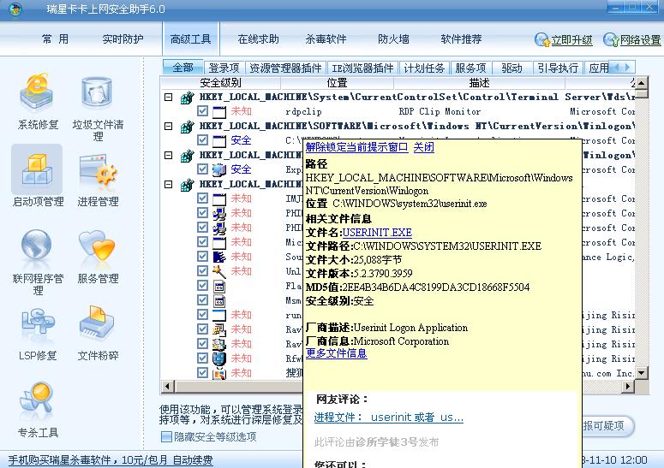Click the Rising app logo in title bar
This screenshot has width=664, height=468.
click(x=15, y=9)
